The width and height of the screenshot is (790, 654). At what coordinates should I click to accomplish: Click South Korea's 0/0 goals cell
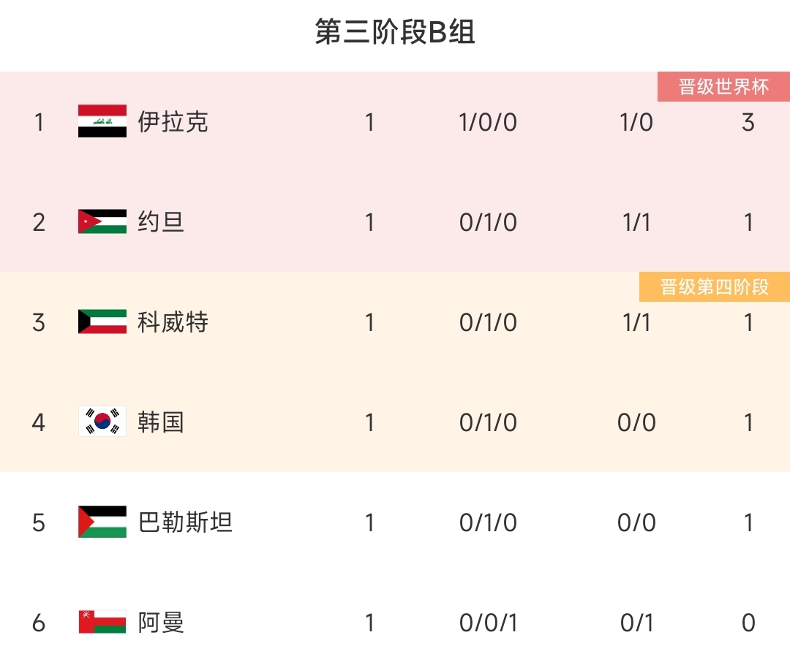pos(636,422)
